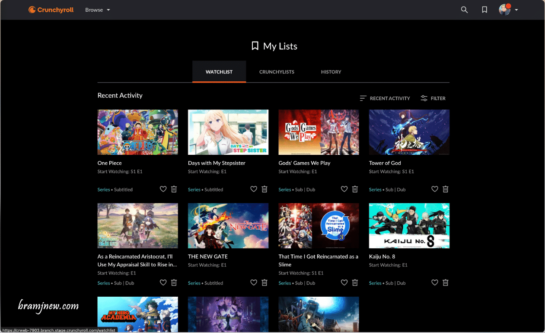
Task: Click the Series link under Tower of God
Action: pyautogui.click(x=375, y=189)
